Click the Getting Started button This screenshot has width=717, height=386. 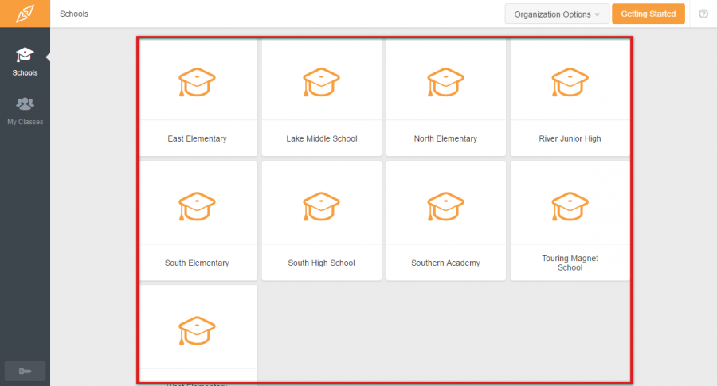pyautogui.click(x=648, y=14)
